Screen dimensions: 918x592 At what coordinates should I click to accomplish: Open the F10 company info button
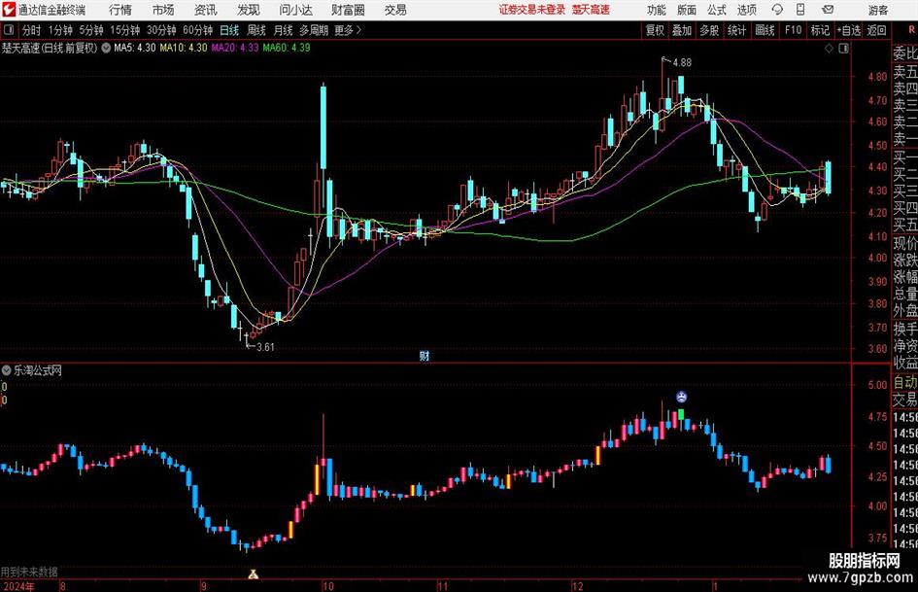click(x=793, y=30)
